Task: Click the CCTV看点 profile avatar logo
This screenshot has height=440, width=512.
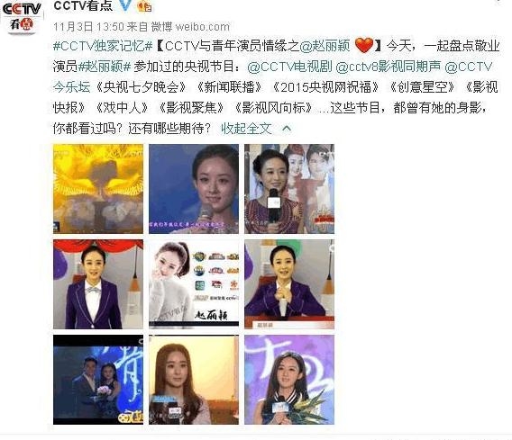Action: click(x=22, y=17)
